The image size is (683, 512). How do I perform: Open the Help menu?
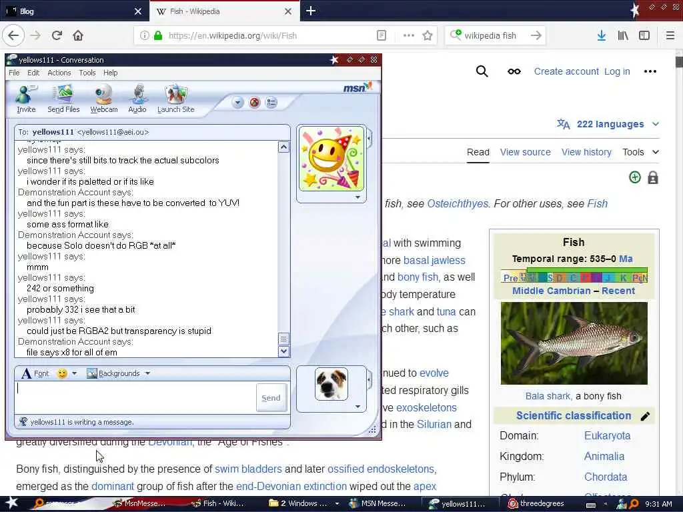coord(110,73)
